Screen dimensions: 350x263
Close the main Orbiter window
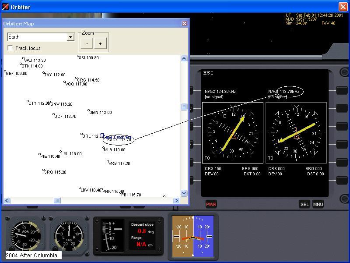343,7
